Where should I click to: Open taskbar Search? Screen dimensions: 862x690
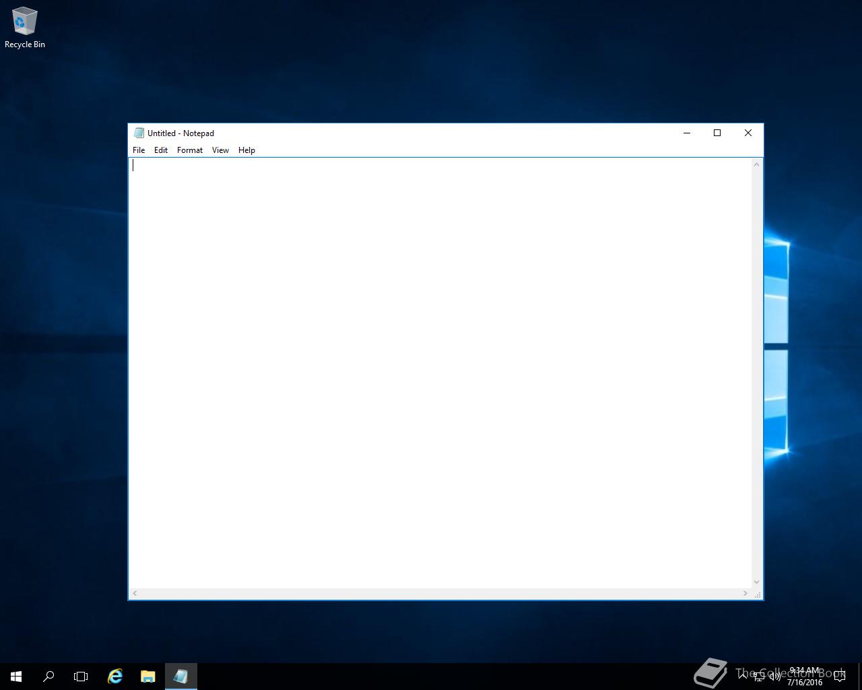coord(48,677)
